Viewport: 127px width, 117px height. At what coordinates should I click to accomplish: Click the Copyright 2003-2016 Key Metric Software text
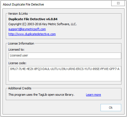pyautogui.click(x=43, y=24)
